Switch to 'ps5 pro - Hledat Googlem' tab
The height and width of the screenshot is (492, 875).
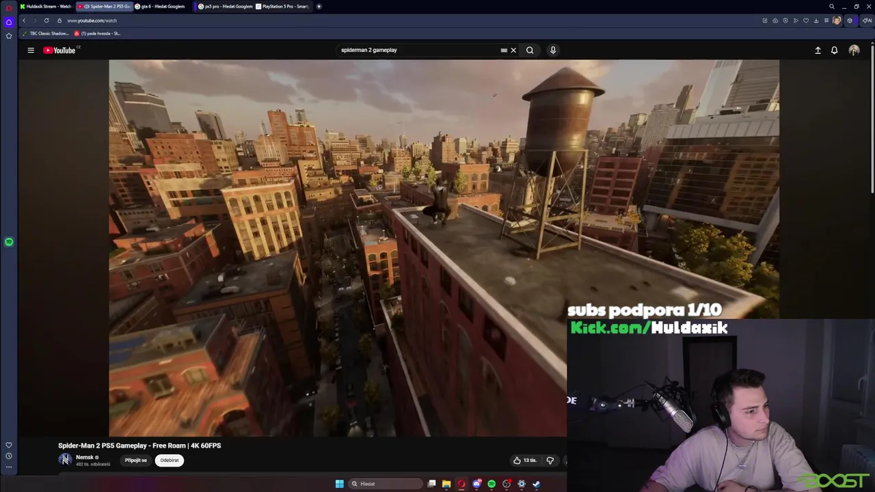(226, 6)
